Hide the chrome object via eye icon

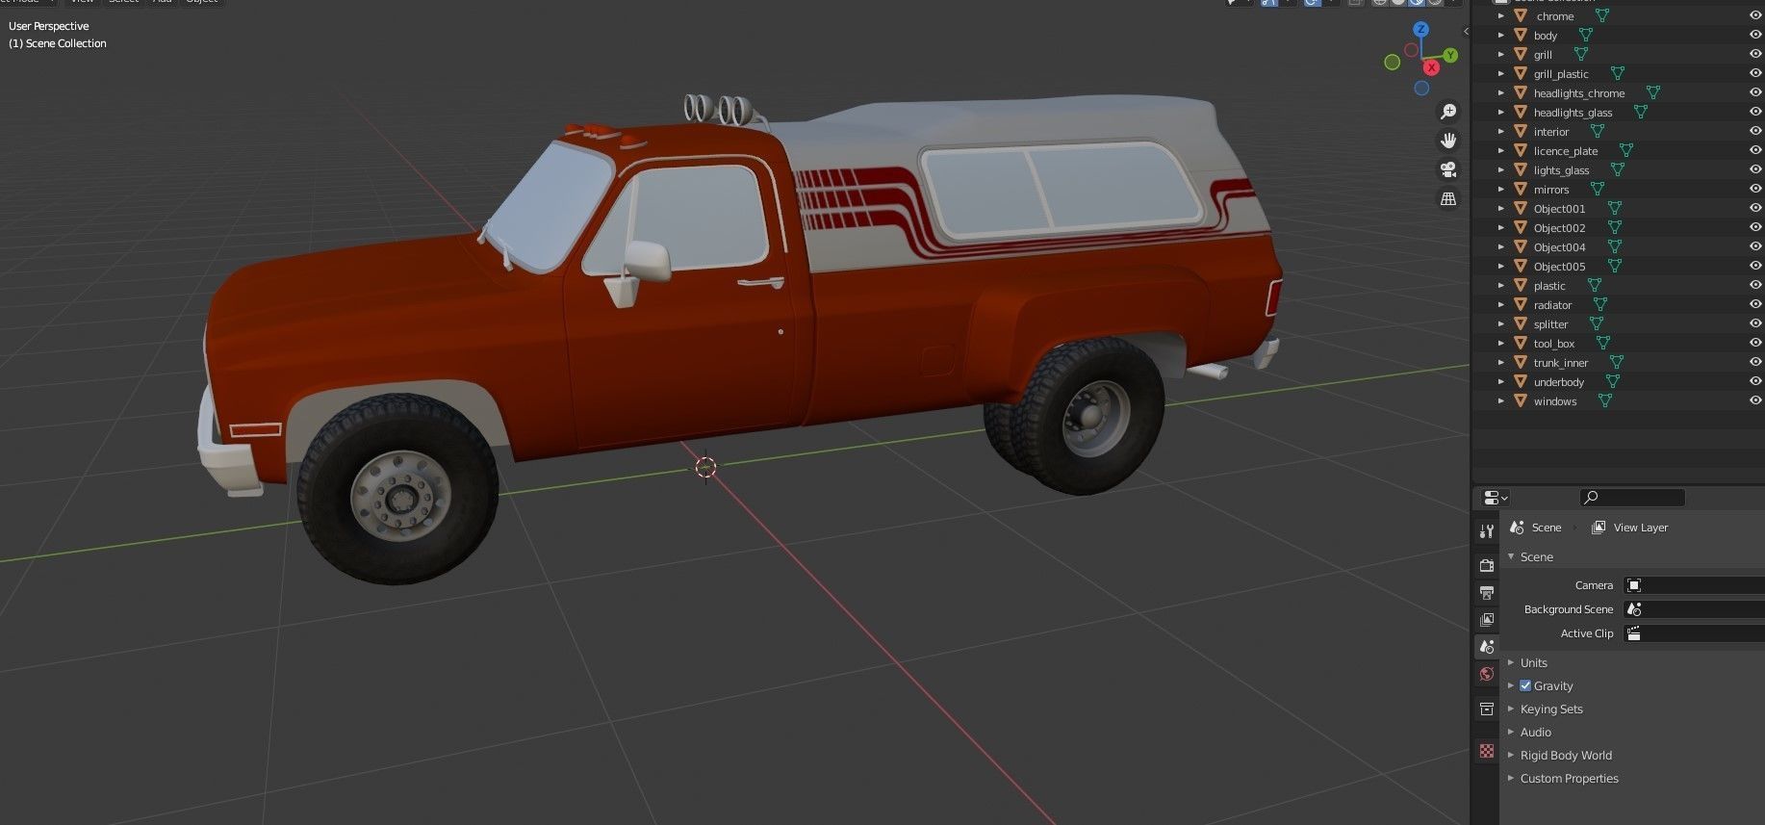tap(1754, 15)
